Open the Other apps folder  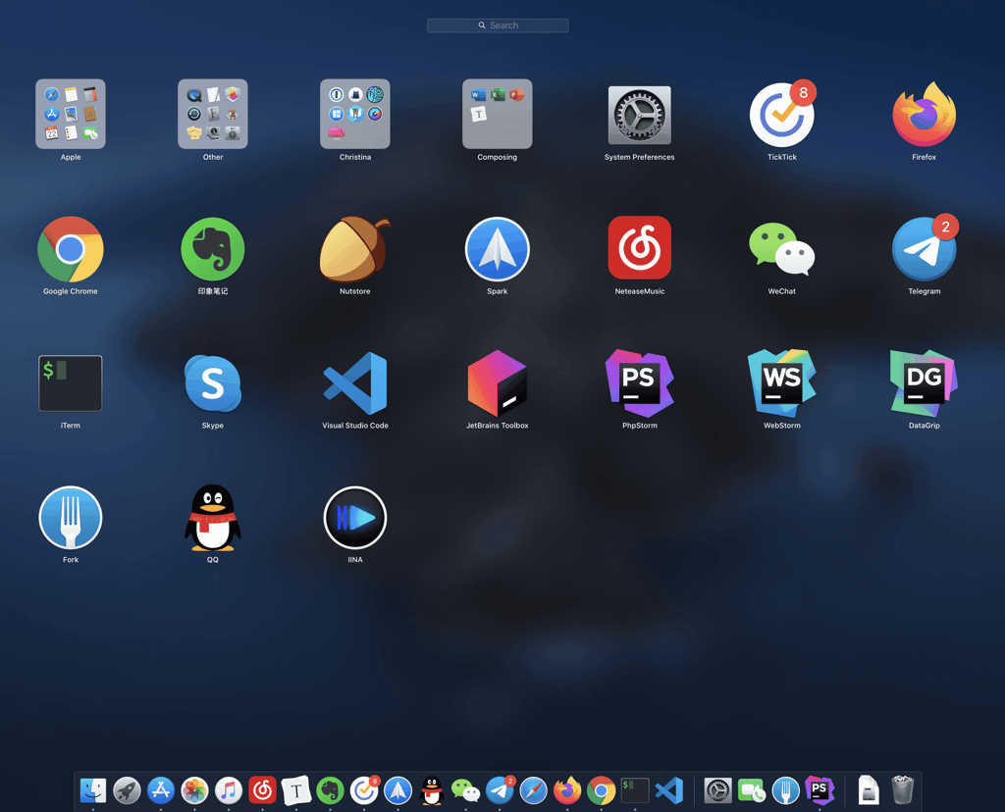click(213, 114)
